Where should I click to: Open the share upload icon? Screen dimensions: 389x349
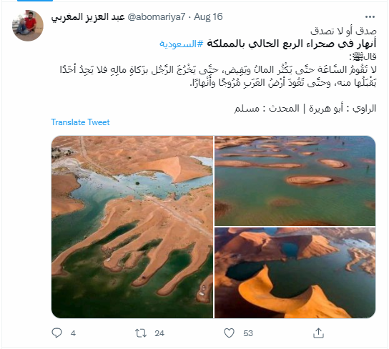pyautogui.click(x=318, y=333)
